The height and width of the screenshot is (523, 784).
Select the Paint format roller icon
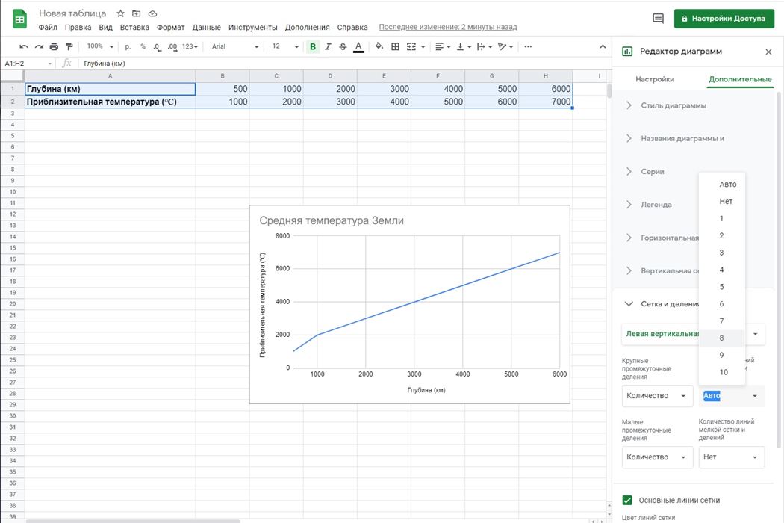[69, 46]
